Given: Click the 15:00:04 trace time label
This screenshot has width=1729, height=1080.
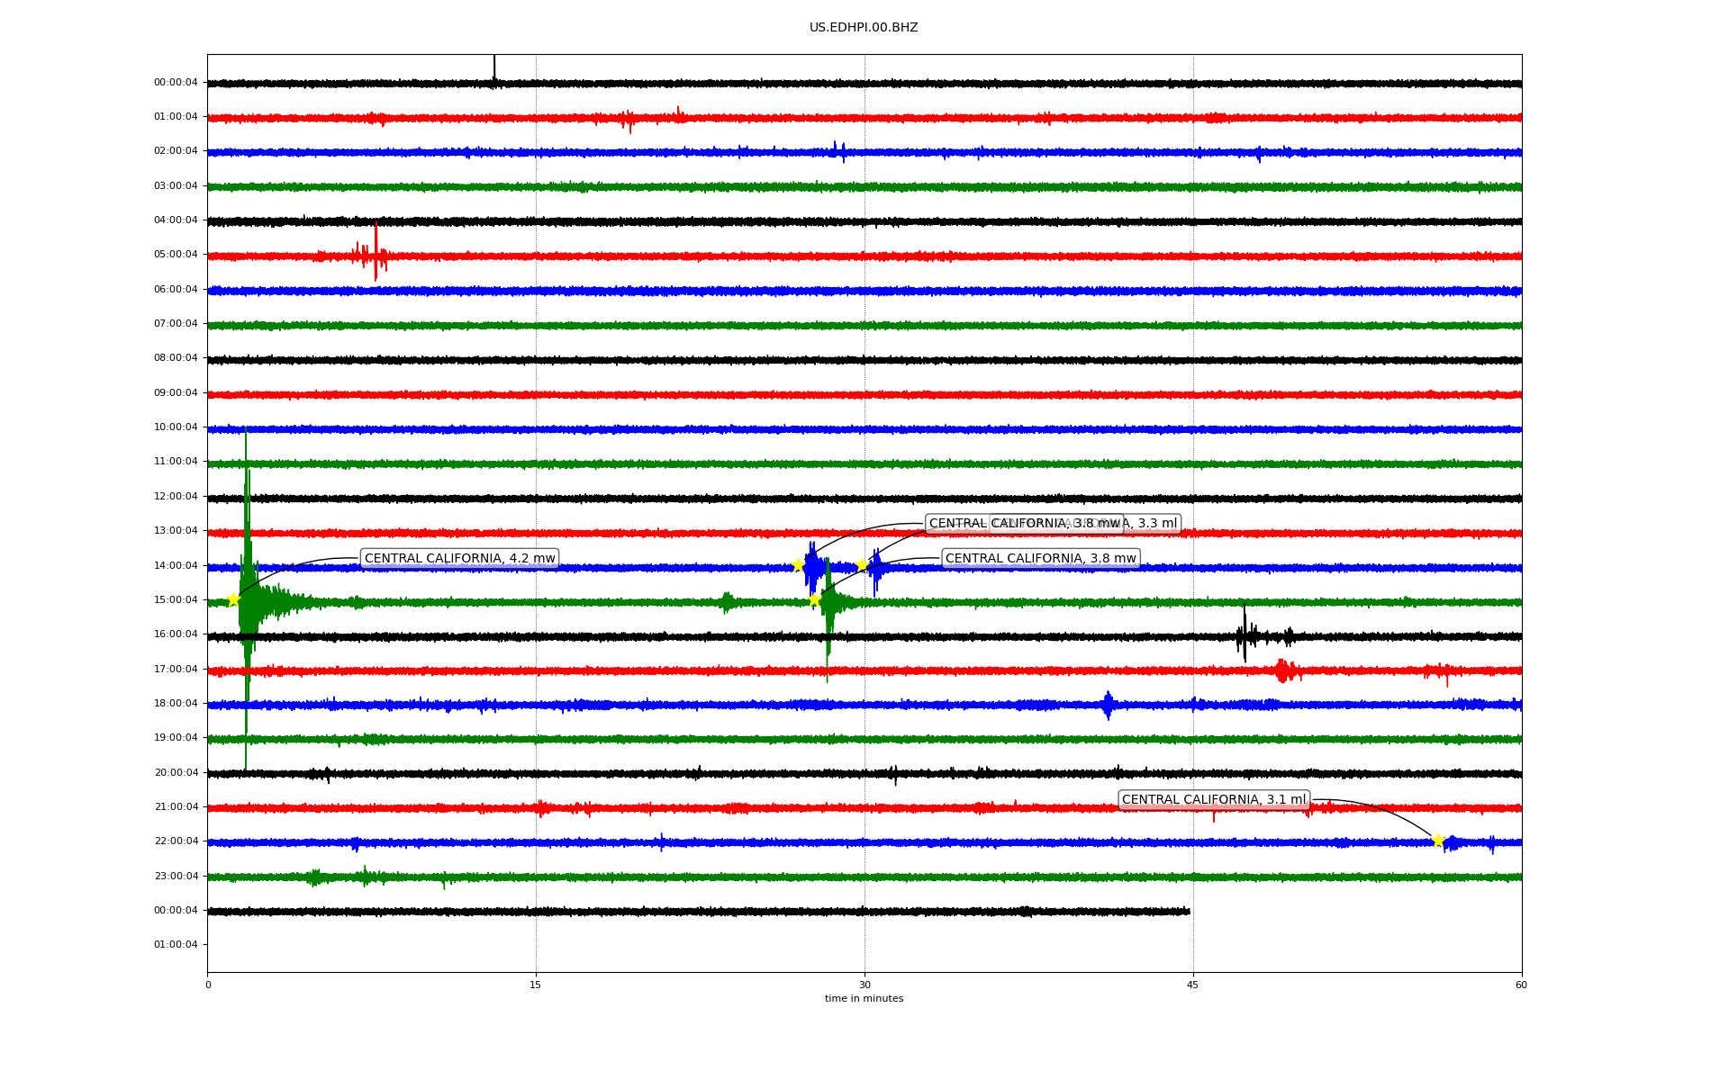Looking at the screenshot, I should (x=176, y=599).
